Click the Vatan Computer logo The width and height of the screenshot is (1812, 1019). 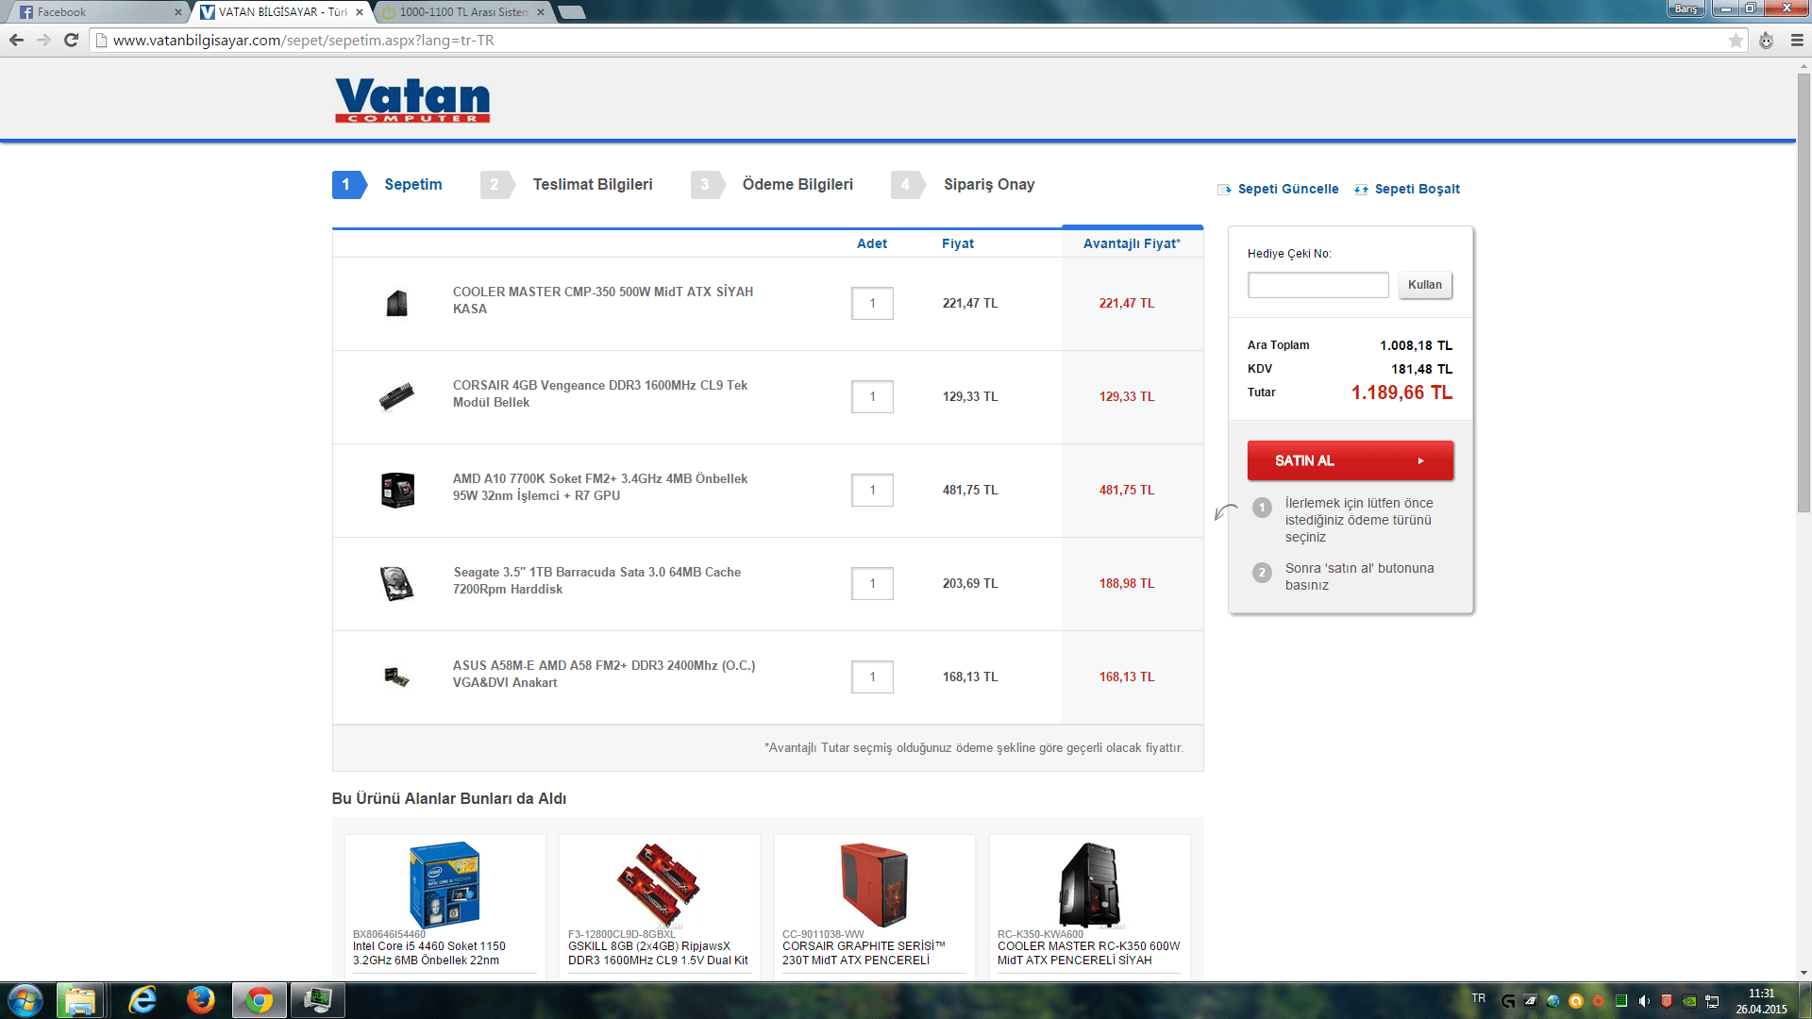coord(412,100)
